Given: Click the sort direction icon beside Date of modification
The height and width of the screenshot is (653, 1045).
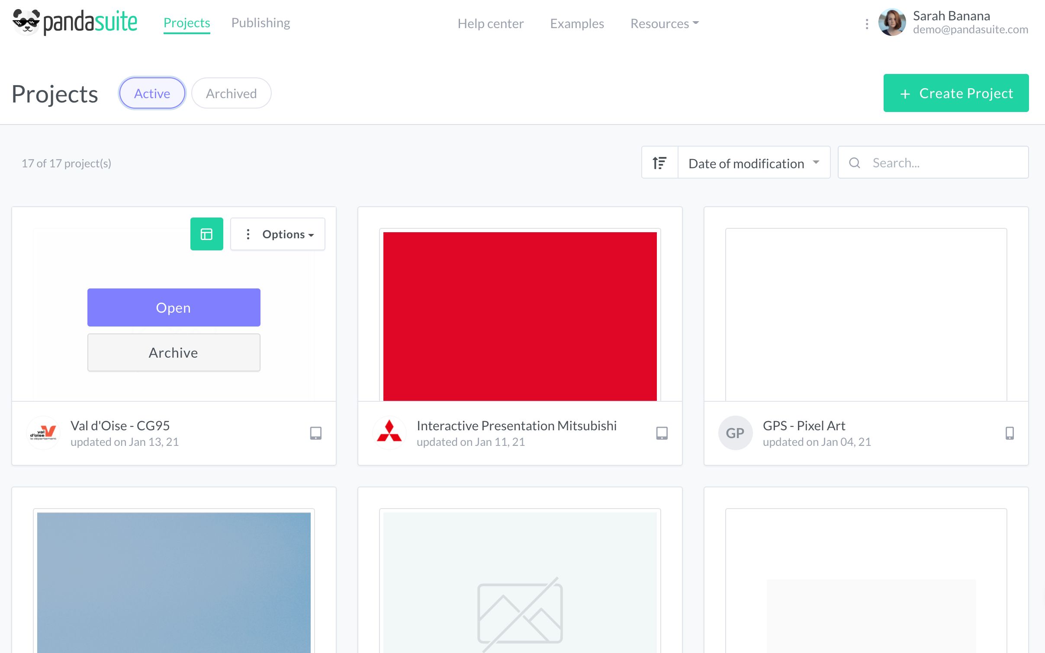Looking at the screenshot, I should (659, 162).
